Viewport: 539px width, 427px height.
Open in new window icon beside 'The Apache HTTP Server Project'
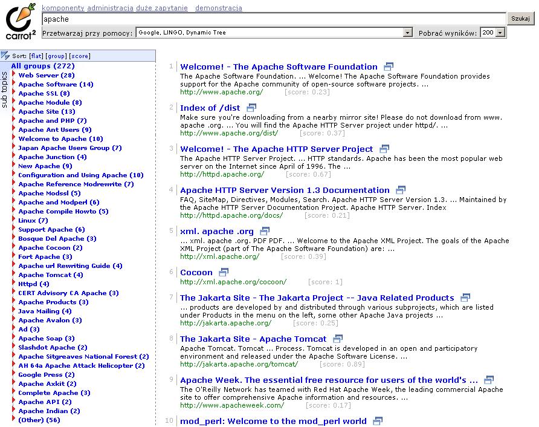pos(384,149)
